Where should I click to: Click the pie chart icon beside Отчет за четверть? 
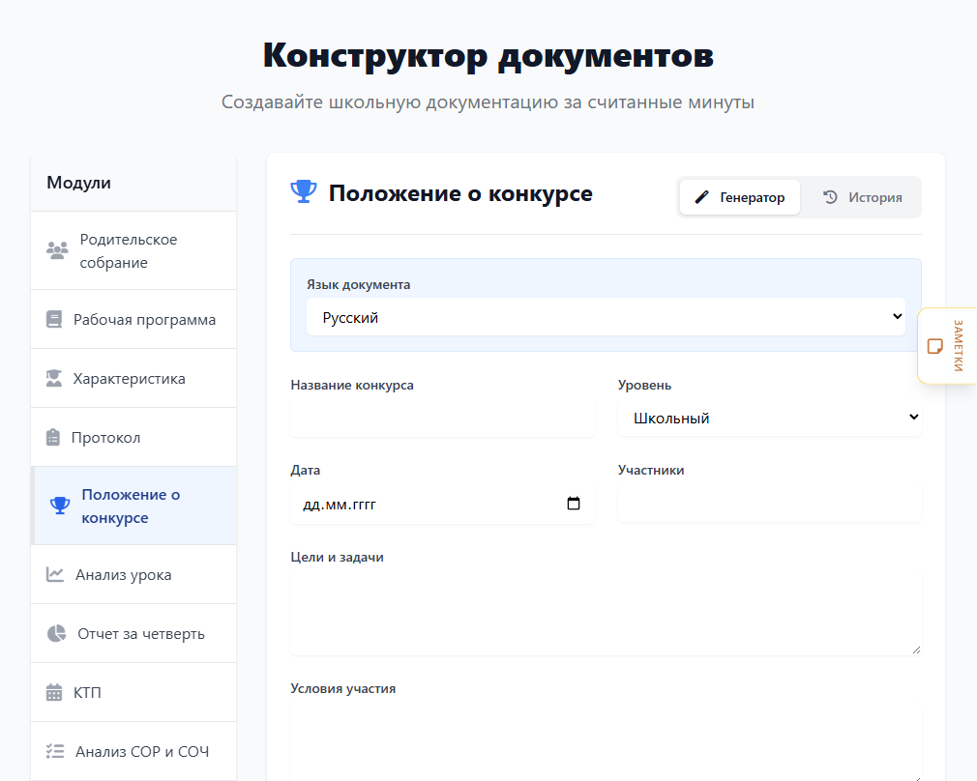coord(56,633)
